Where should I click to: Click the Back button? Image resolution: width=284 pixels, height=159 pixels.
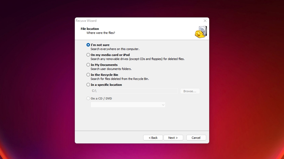pyautogui.click(x=153, y=137)
